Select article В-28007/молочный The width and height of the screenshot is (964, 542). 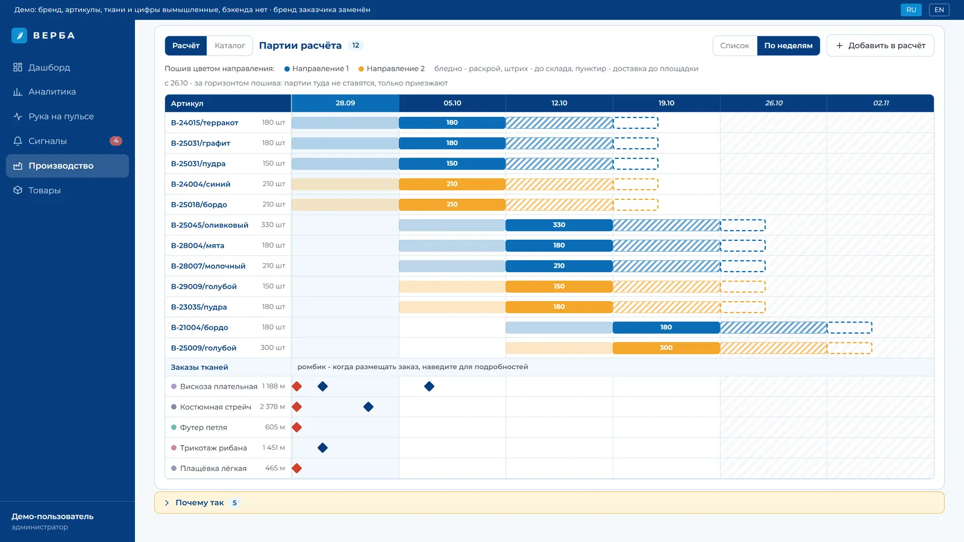coord(208,266)
